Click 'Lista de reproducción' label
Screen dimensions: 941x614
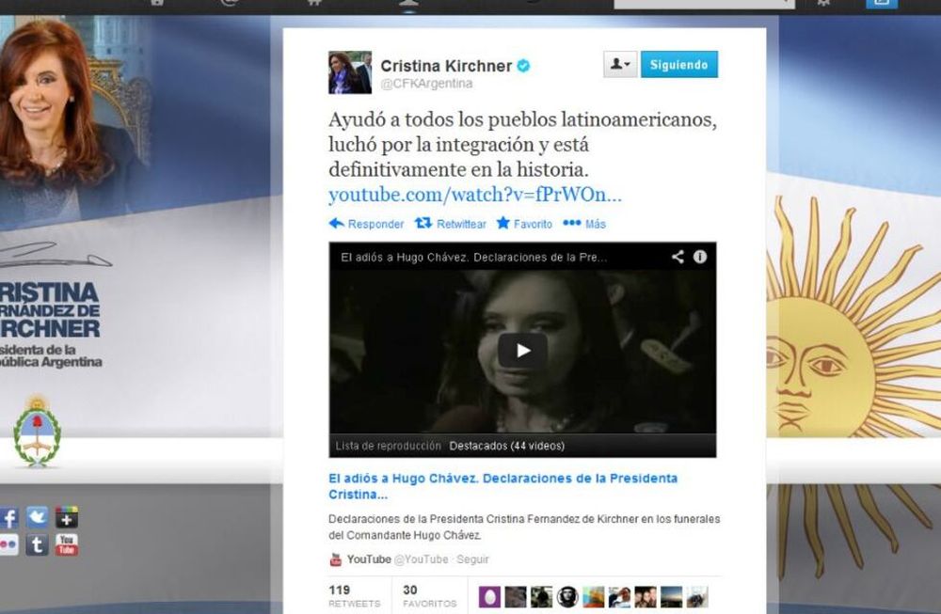click(x=388, y=446)
